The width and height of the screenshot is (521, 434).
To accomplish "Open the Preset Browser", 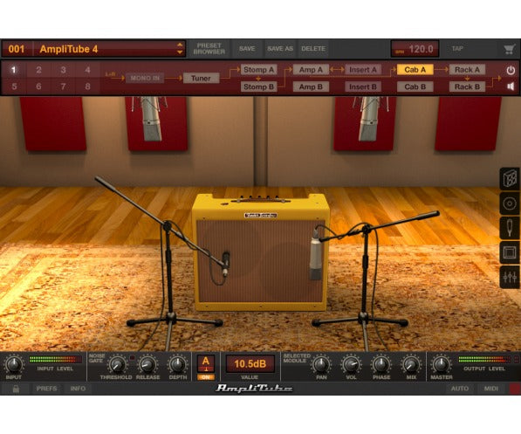I will point(209,49).
